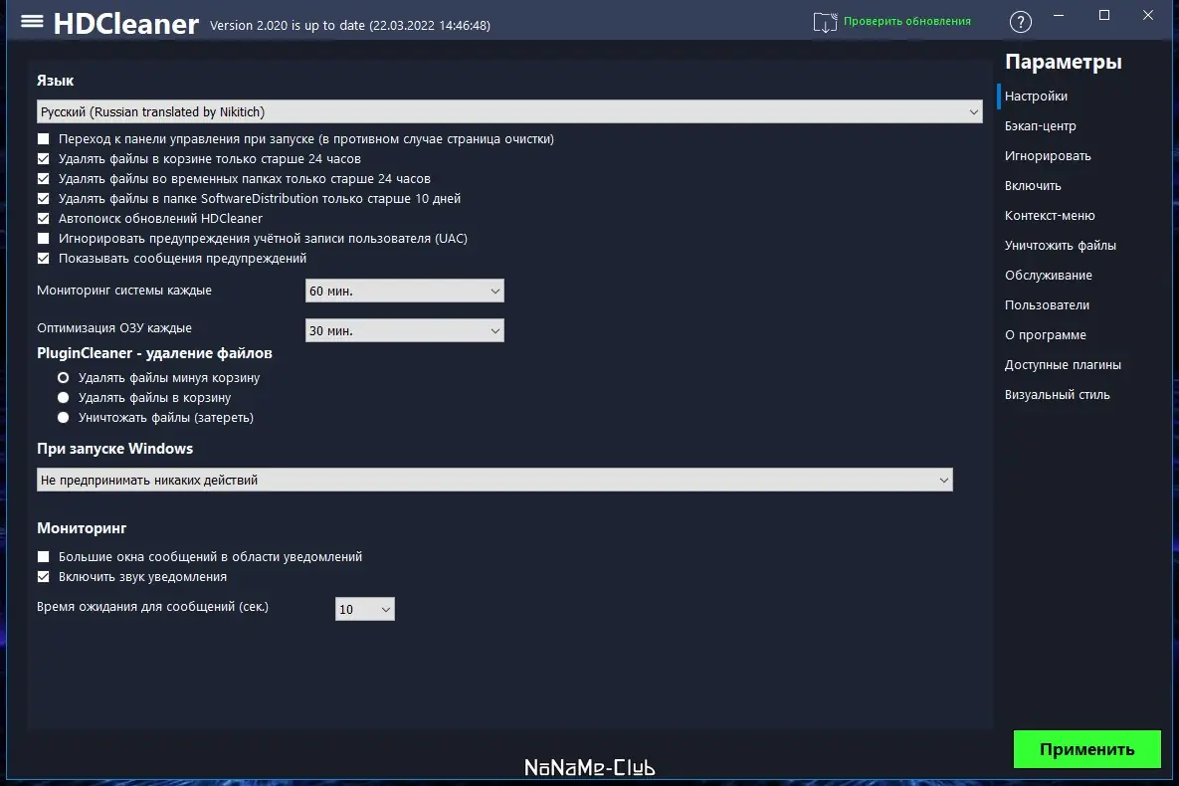Click the update check icon beside Проверить обновления
Image resolution: width=1179 pixels, height=786 pixels.
click(825, 20)
